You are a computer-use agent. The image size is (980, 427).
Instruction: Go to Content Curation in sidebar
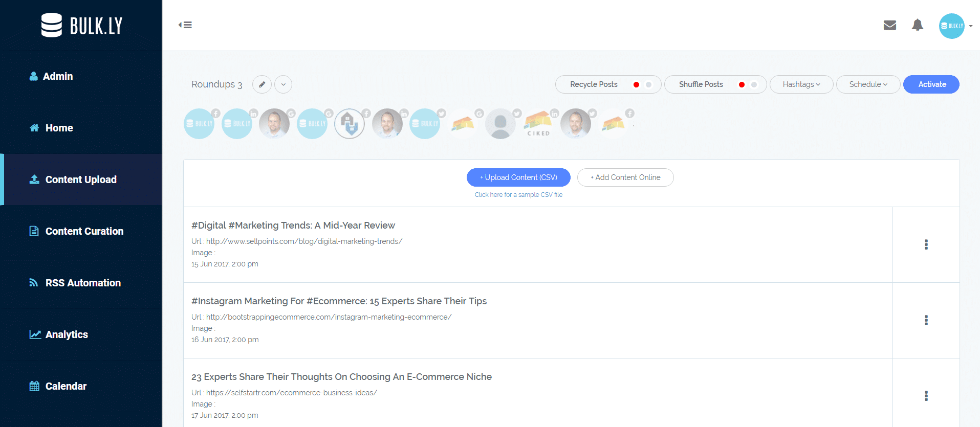84,231
